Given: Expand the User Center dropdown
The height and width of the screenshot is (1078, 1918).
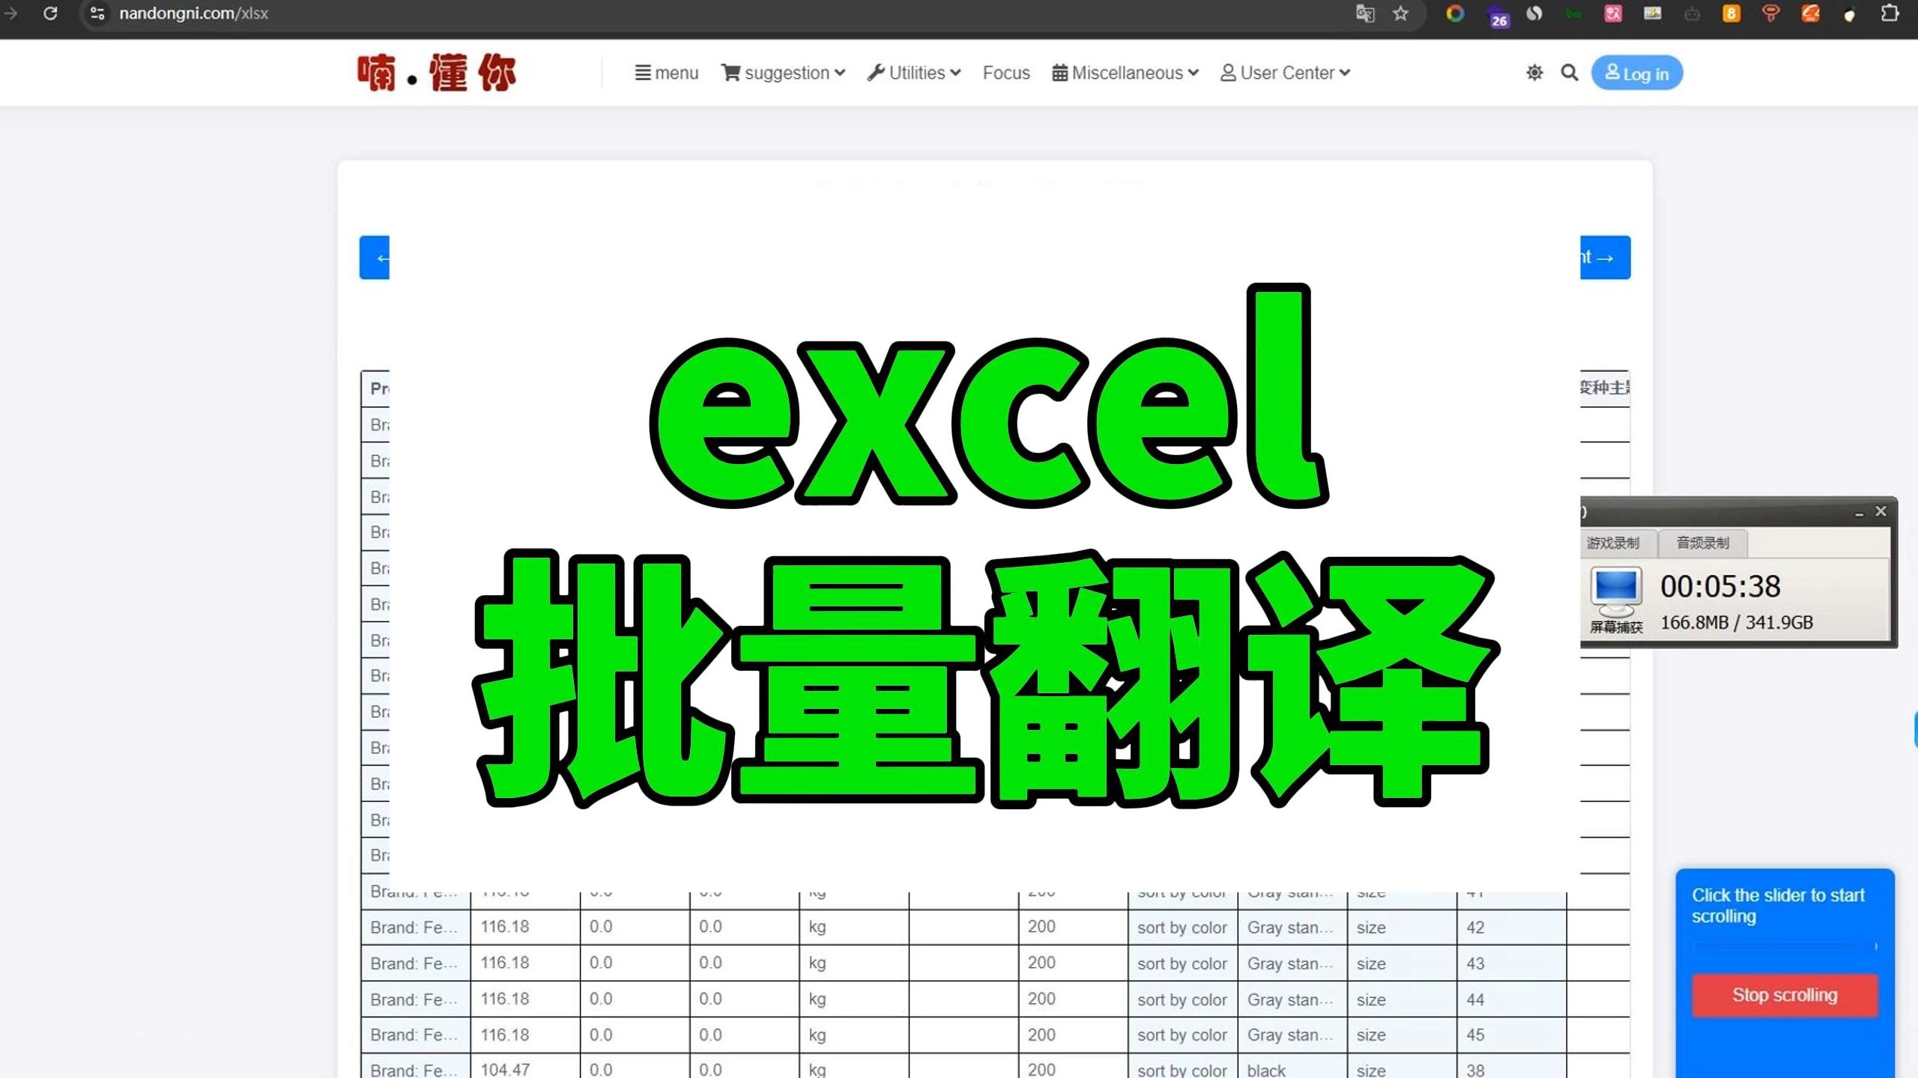Looking at the screenshot, I should [x=1286, y=73].
